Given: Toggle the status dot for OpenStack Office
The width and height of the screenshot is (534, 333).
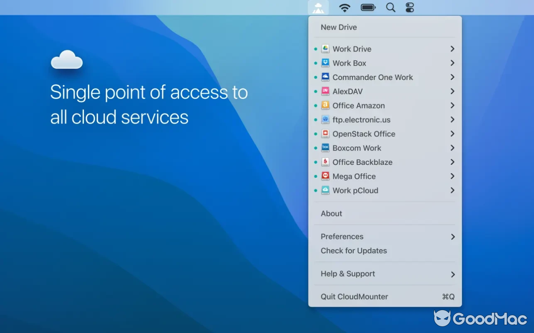Looking at the screenshot, I should click(x=316, y=134).
